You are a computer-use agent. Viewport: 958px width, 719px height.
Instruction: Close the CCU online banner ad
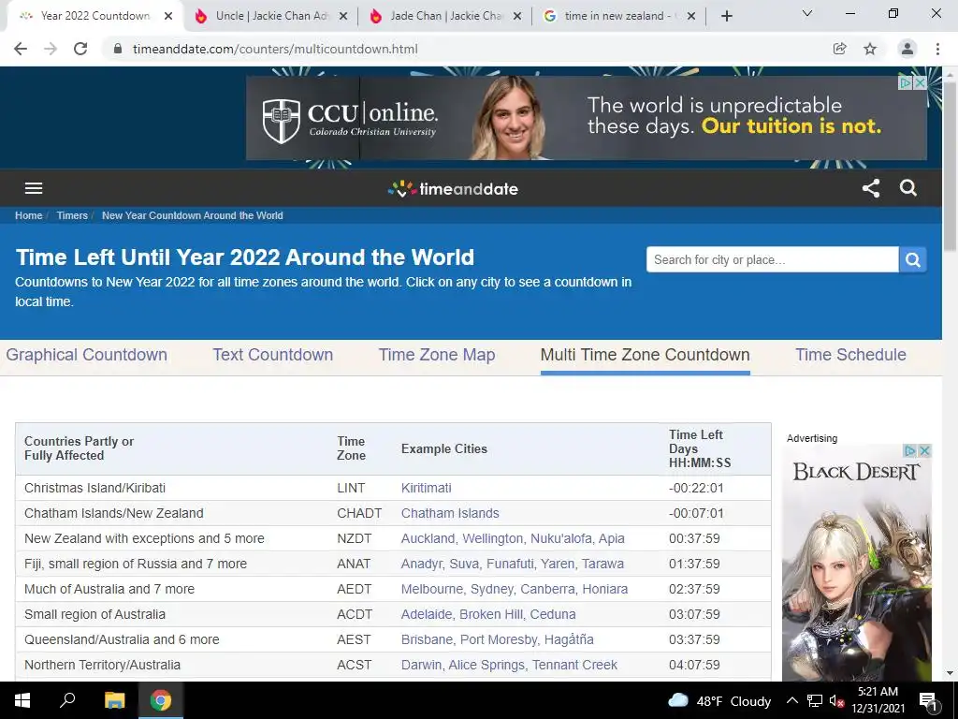(x=921, y=82)
